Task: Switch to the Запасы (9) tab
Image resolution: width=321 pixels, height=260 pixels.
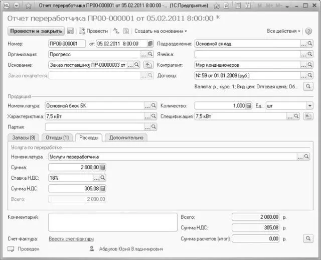Action: (x=24, y=138)
